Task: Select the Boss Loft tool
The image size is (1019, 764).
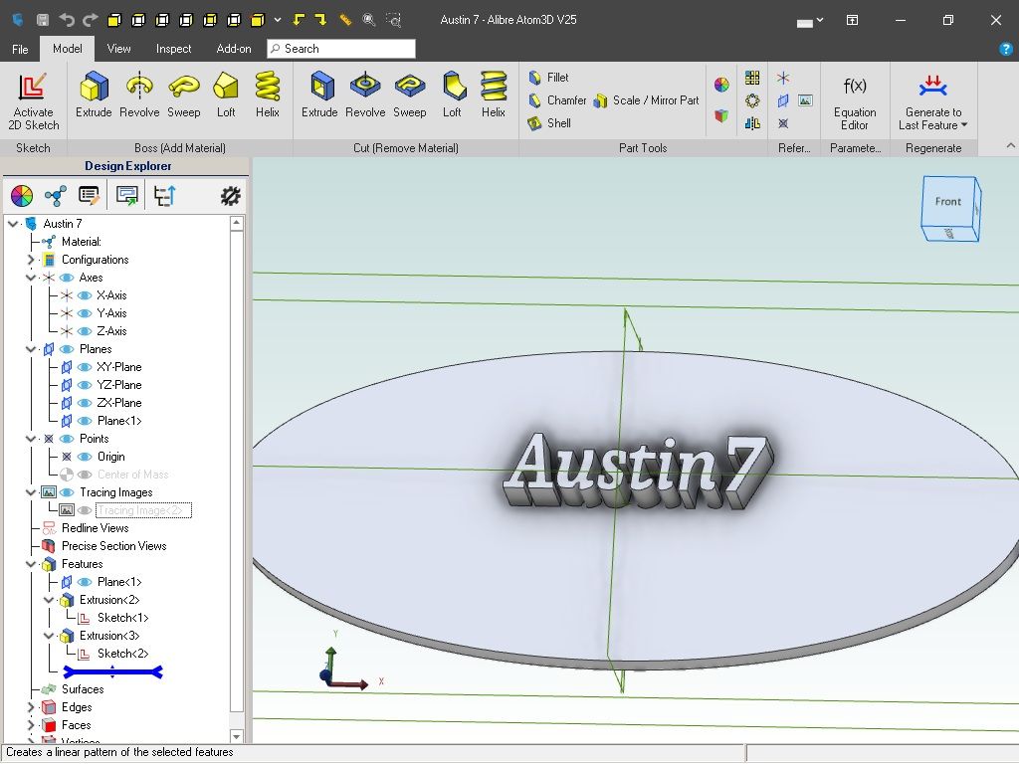Action: pyautogui.click(x=226, y=95)
